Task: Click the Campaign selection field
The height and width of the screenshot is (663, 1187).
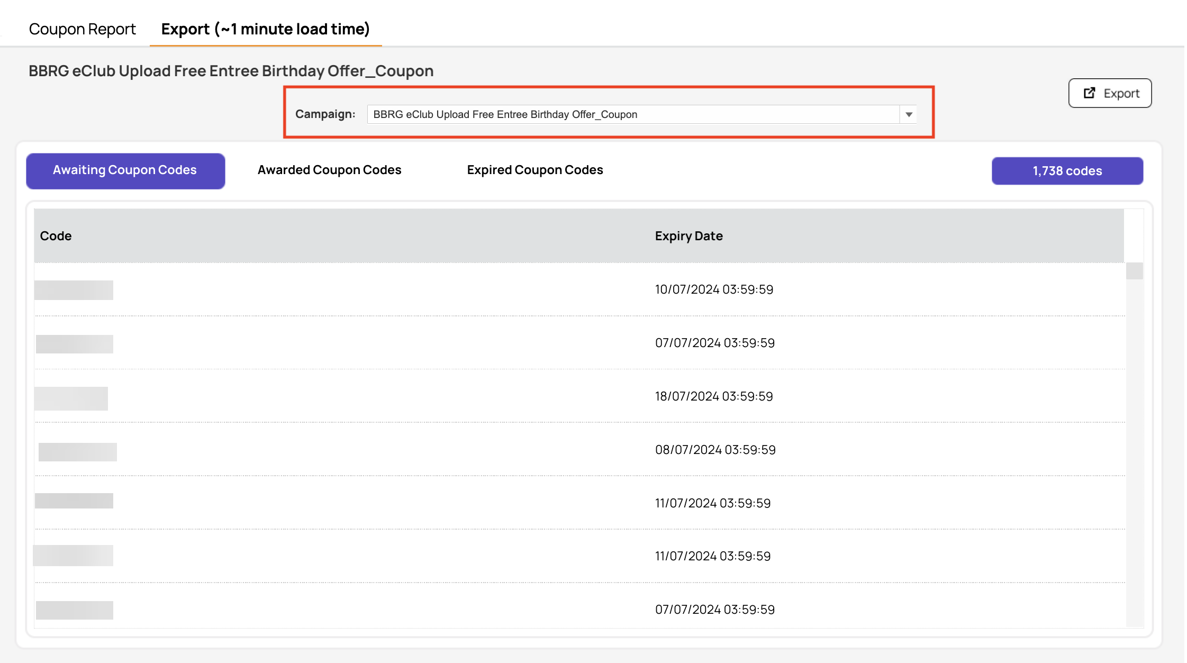Action: pos(642,114)
